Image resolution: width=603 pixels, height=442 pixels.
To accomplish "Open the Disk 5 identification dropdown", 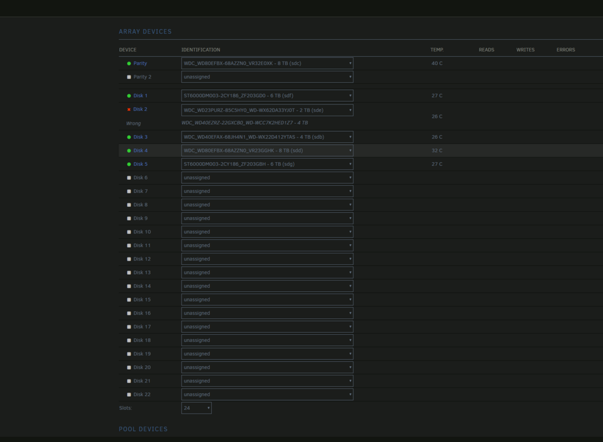I will (x=267, y=164).
